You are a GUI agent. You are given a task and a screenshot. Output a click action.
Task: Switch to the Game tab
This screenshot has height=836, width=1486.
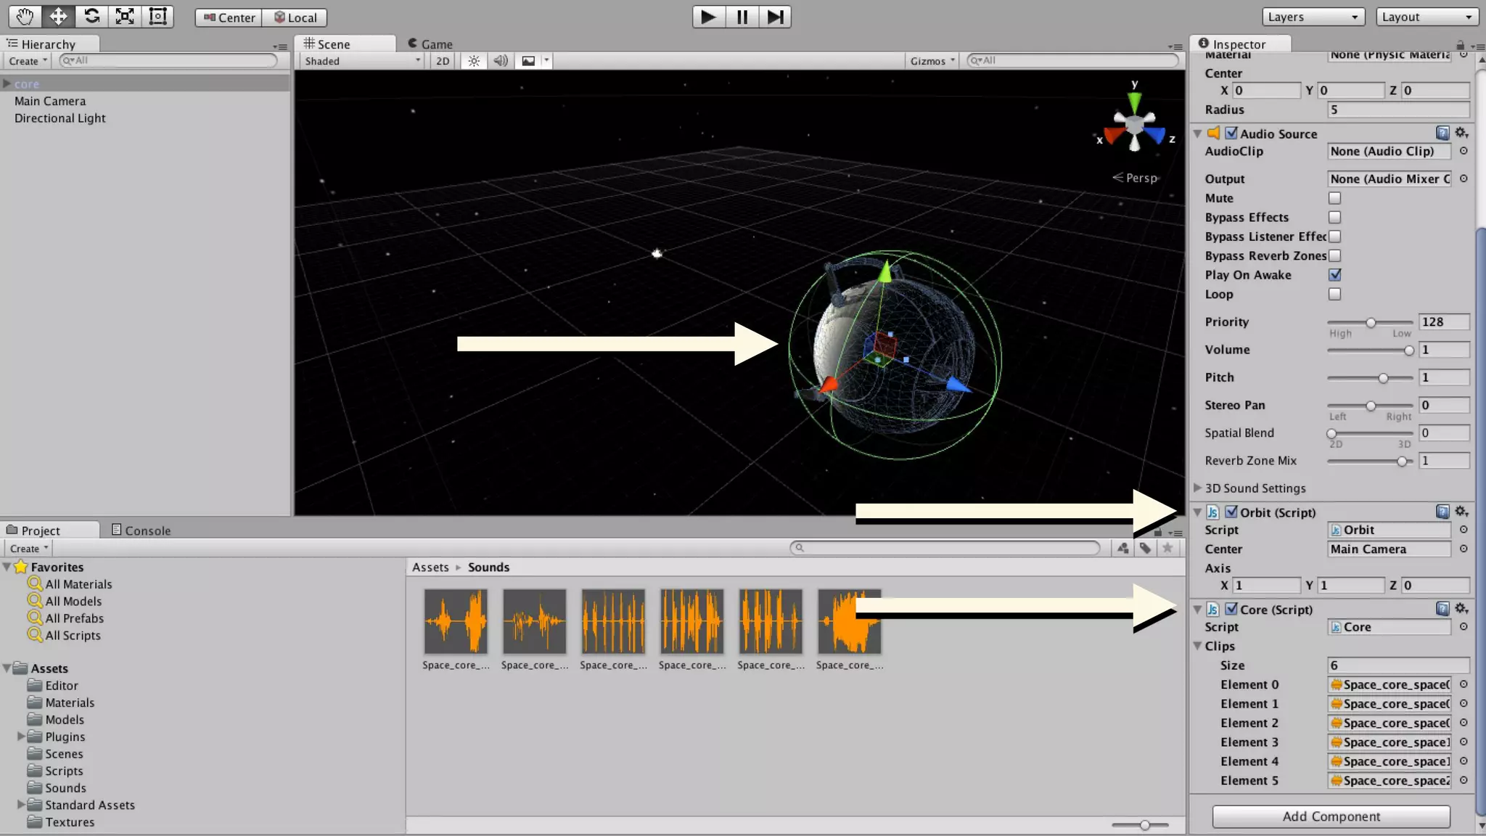(430, 44)
